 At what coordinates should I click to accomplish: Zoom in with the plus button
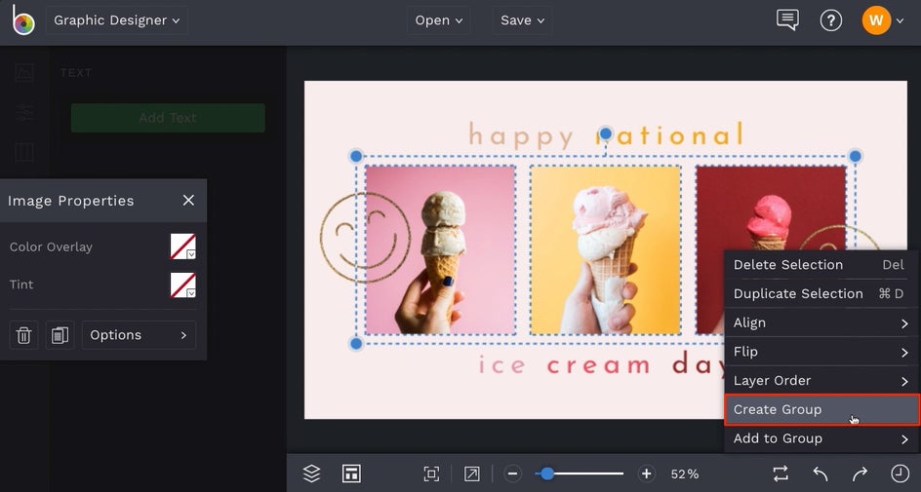(x=646, y=473)
